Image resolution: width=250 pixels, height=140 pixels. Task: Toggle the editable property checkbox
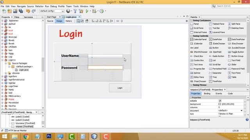[x=220, y=101]
